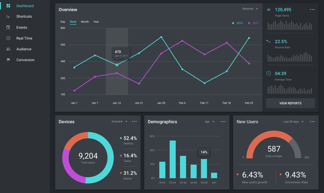The height and width of the screenshot is (193, 324).
Task: Switch the chart to Month view
Action: coord(85,22)
